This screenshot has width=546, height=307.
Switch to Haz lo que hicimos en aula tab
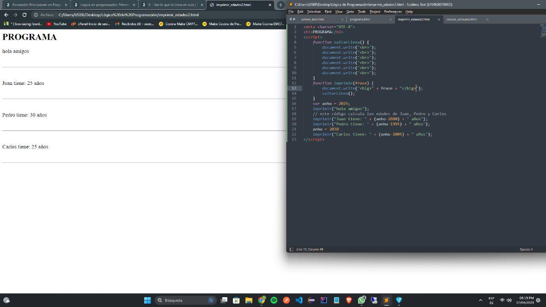click(x=172, y=5)
